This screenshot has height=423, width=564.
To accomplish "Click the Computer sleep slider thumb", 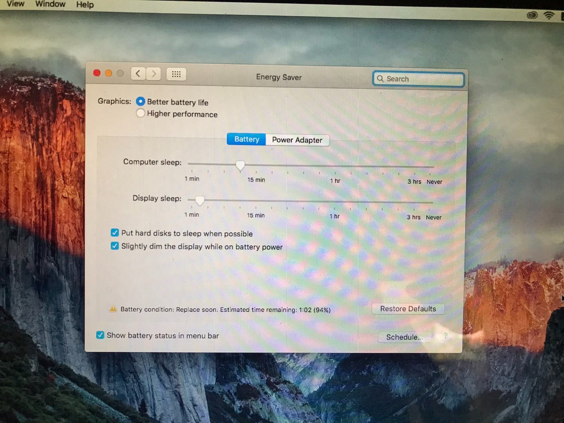I will (x=240, y=166).
